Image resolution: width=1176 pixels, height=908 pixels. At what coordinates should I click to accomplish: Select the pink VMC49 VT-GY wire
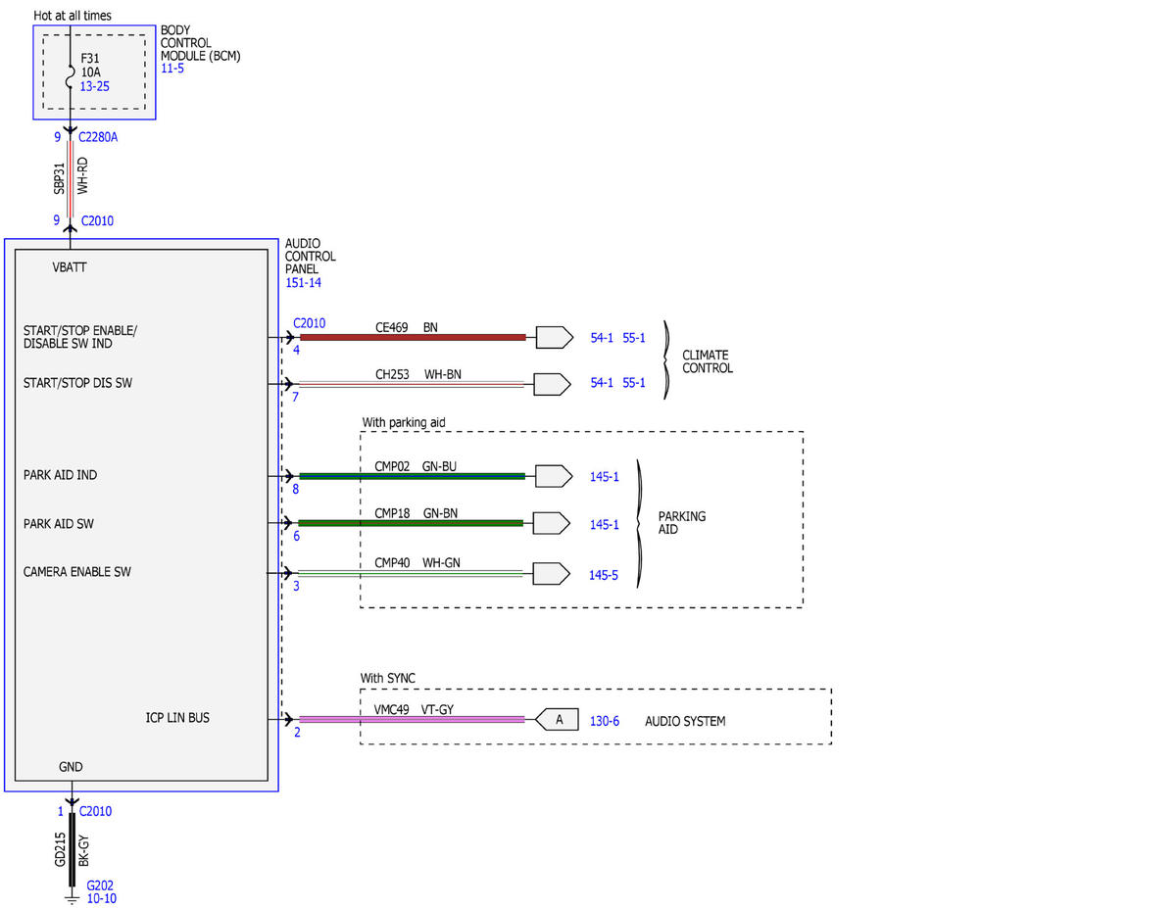[412, 720]
